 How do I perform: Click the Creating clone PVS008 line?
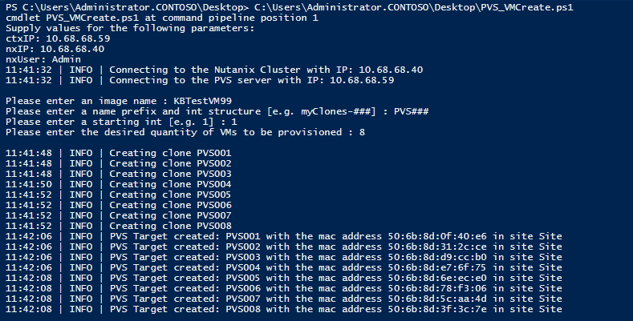(x=119, y=226)
